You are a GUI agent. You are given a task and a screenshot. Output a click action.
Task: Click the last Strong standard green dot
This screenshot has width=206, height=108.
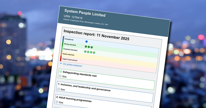pyautogui.click(x=92, y=47)
